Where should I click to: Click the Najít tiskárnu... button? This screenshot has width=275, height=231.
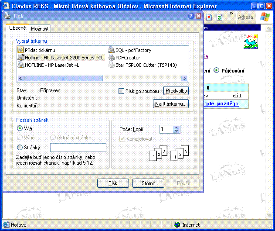(171, 103)
